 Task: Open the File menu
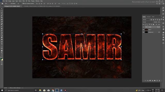[x=4, y=1]
